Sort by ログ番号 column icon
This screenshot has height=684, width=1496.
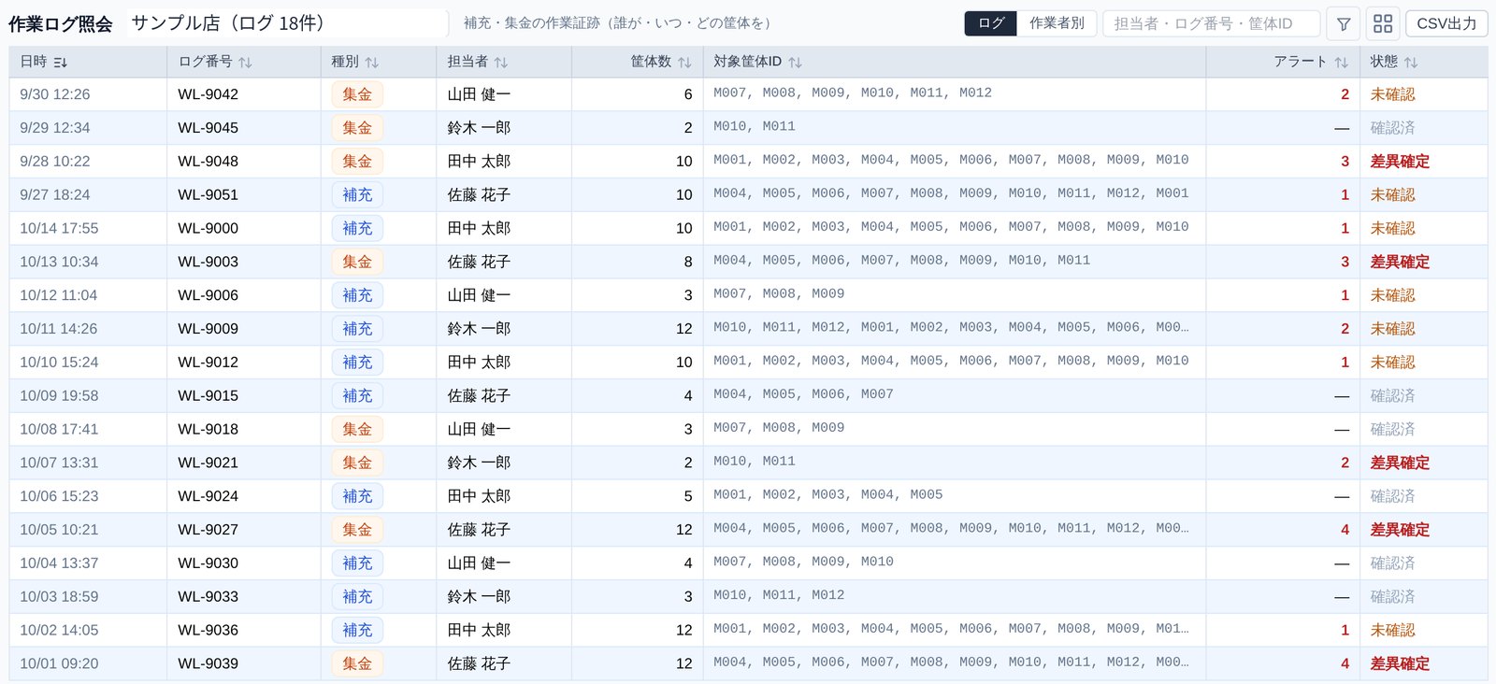pyautogui.click(x=245, y=63)
